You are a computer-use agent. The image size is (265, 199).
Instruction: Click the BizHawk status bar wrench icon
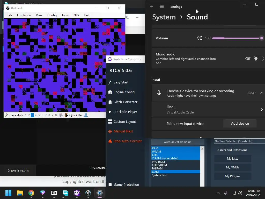(6, 115)
